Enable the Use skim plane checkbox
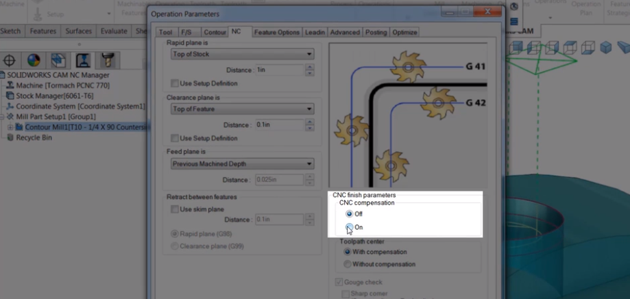 [174, 209]
